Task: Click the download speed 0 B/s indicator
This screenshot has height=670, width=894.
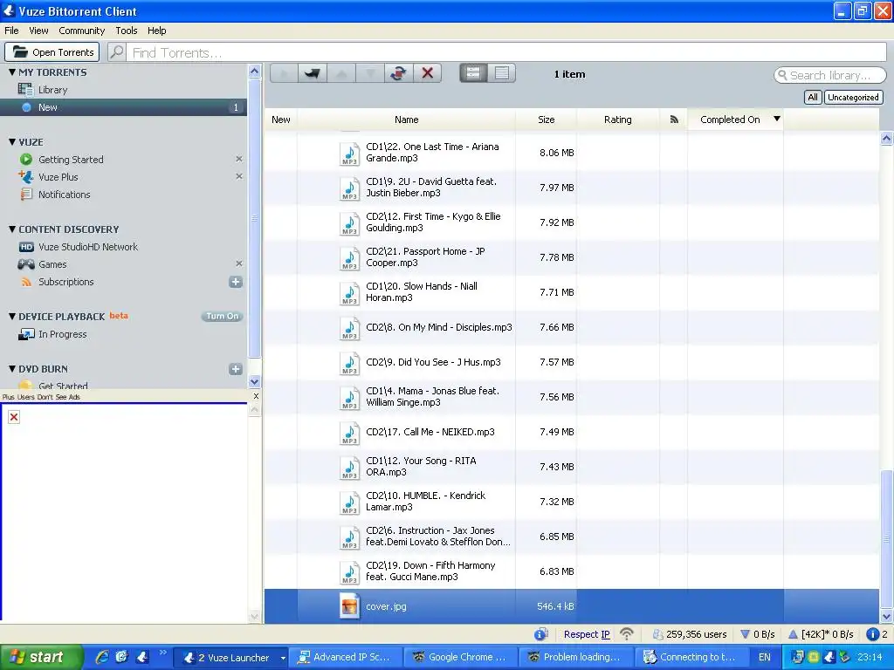Action: click(x=757, y=634)
